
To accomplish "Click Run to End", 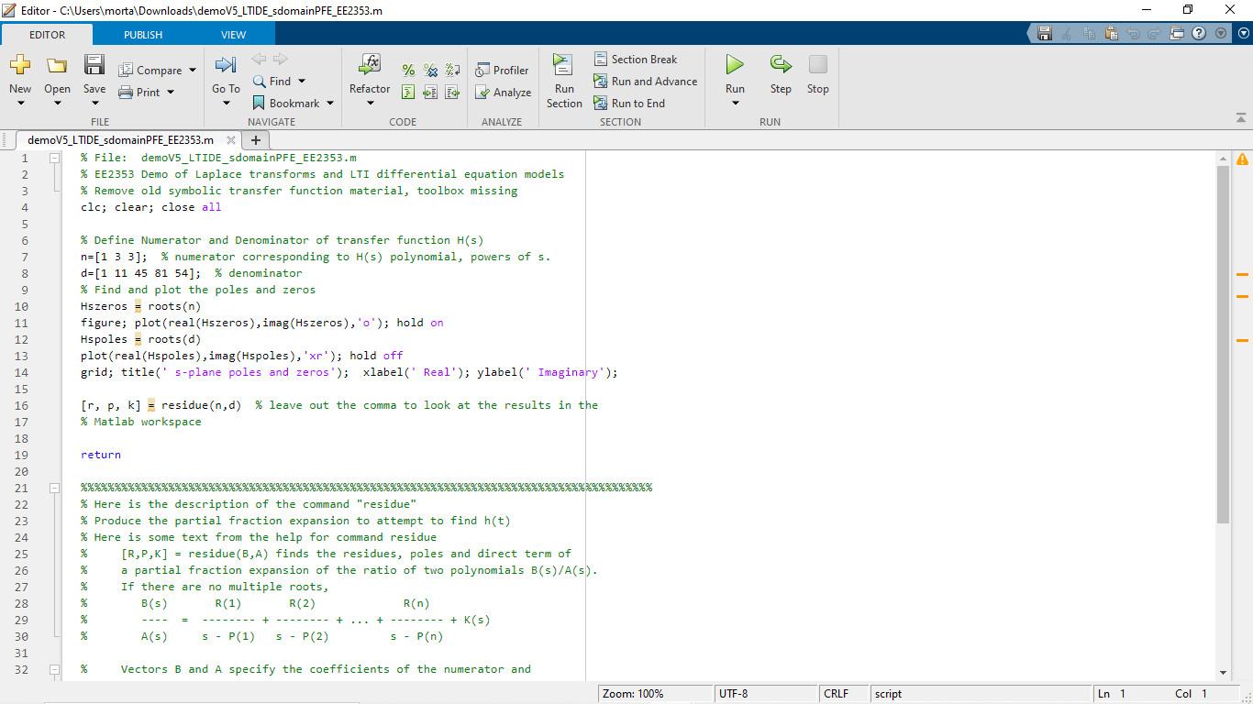I will point(629,104).
